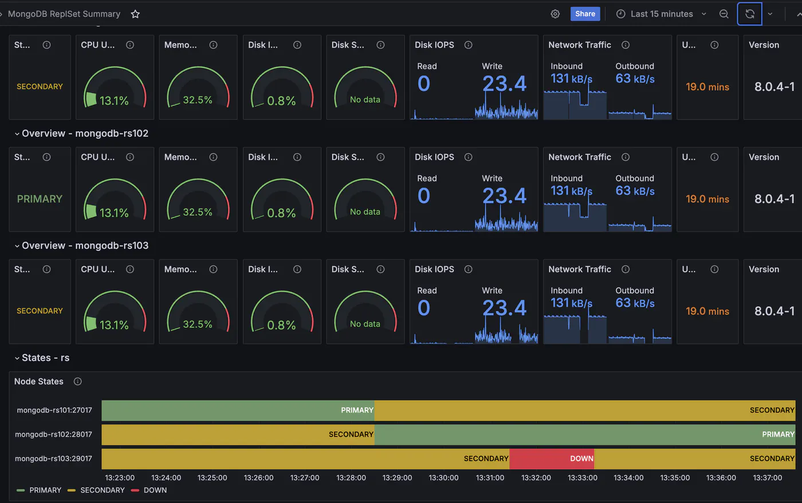
Task: Click rs103 version value 8.0.4-1
Action: pos(775,311)
